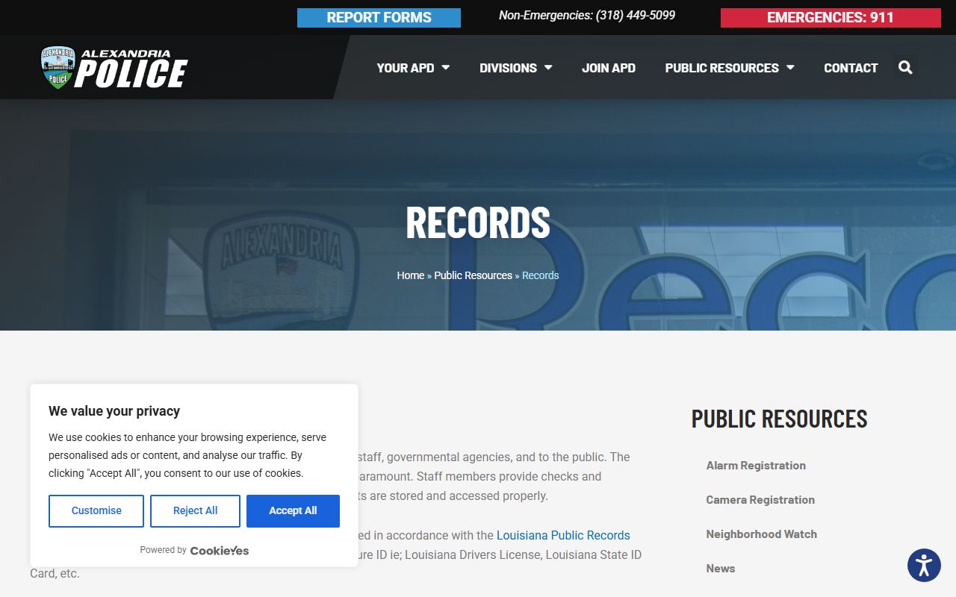Accept all cookies
This screenshot has height=597, width=956.
[x=293, y=511]
